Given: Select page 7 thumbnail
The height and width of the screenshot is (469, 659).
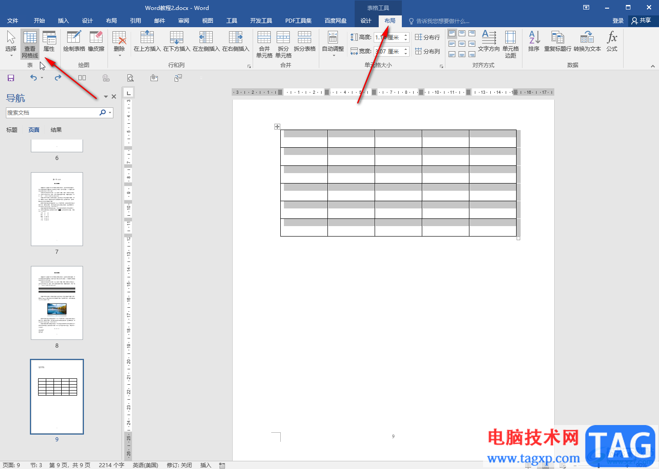Looking at the screenshot, I should pos(57,209).
